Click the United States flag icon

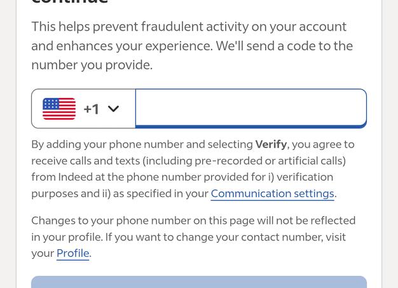pyautogui.click(x=59, y=109)
